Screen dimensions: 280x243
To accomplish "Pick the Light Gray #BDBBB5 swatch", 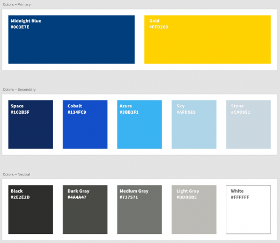I will (x=194, y=210).
